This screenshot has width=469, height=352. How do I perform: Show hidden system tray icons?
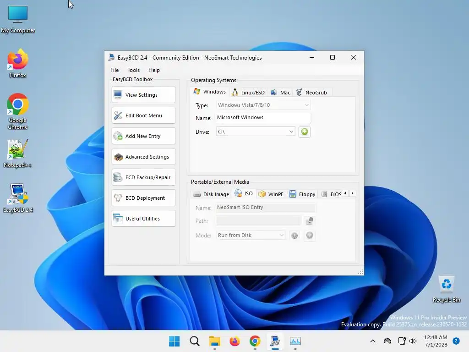coord(373,341)
